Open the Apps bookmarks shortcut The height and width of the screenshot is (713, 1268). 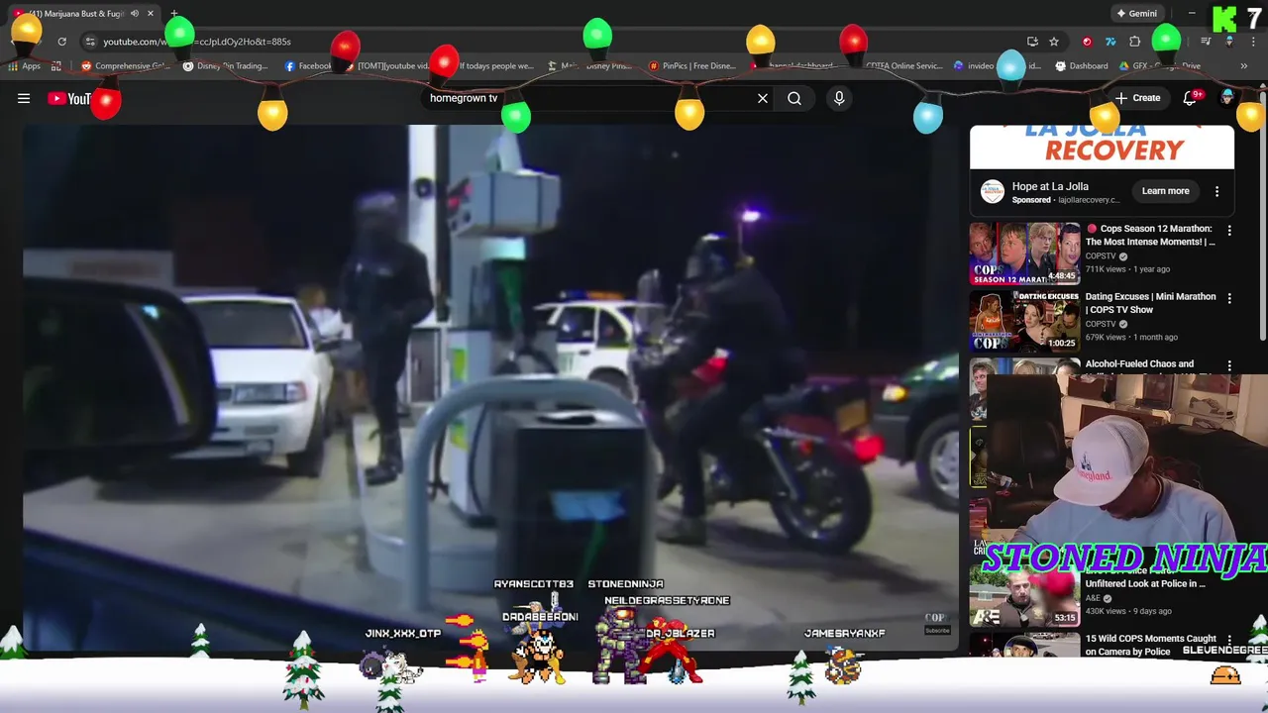pos(25,66)
